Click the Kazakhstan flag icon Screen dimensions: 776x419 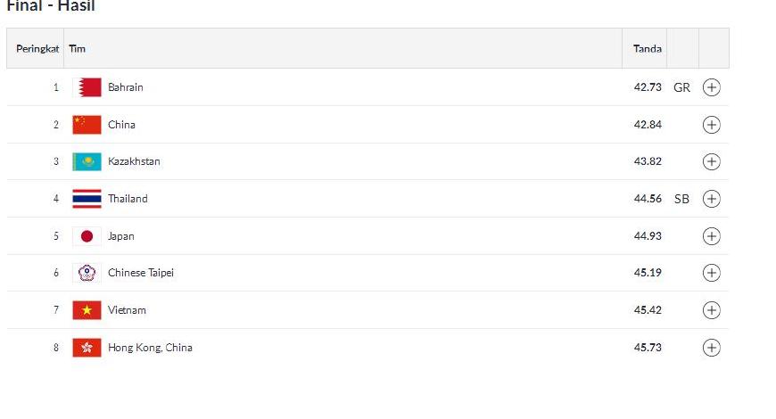[87, 161]
